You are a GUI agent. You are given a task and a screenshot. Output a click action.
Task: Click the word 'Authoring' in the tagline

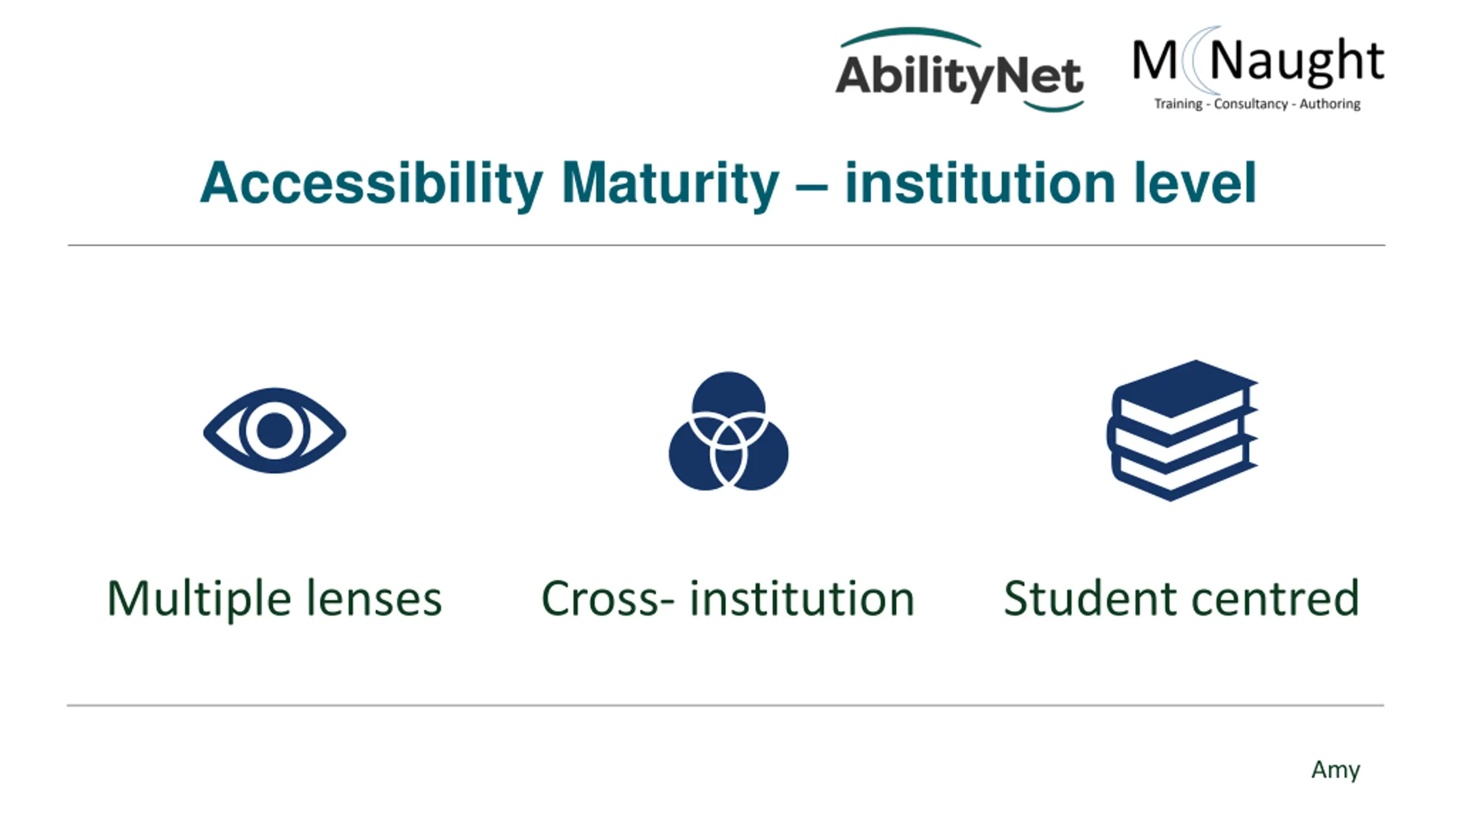[1330, 104]
